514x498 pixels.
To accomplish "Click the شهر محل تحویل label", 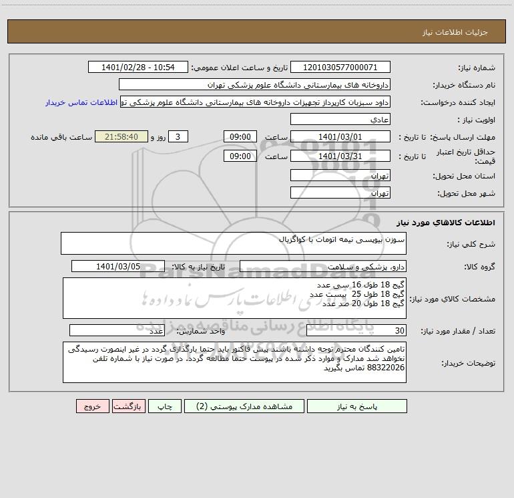I will 467,193.
